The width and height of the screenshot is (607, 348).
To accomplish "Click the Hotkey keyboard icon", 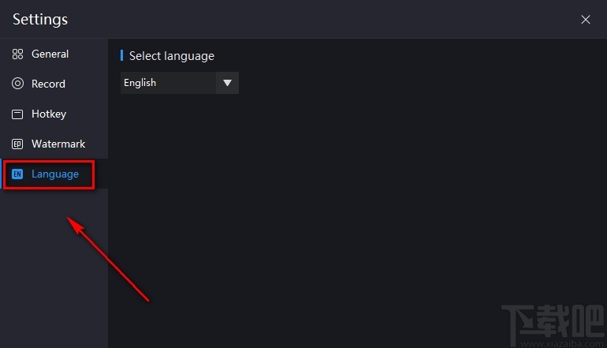I will (x=17, y=114).
